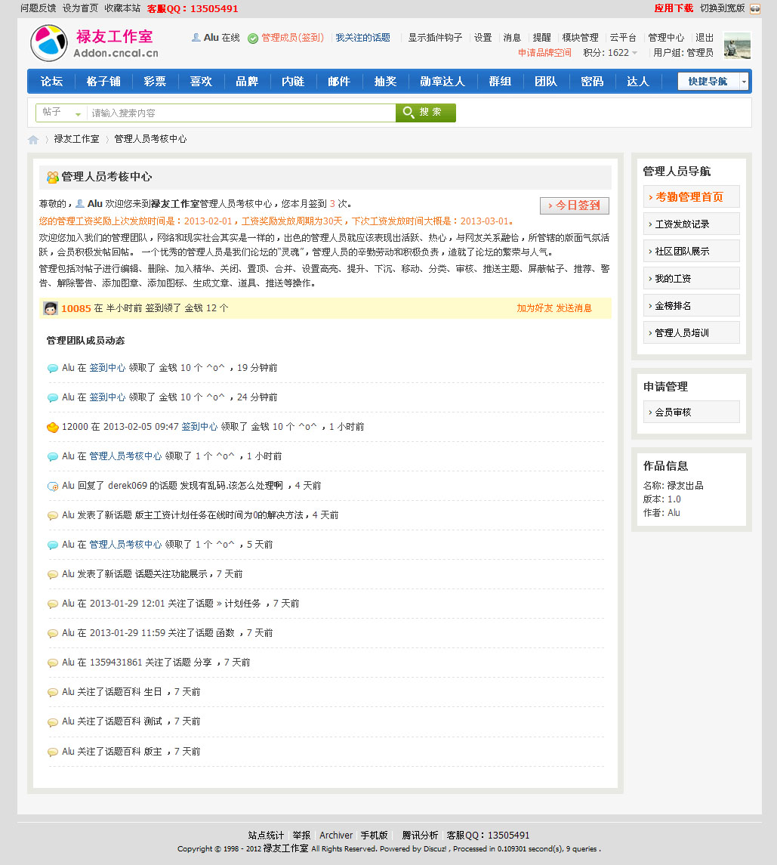Screen dimensions: 777x865
Task: Click the group icon beside 管理人员考核中心 heading
Action: (x=52, y=177)
